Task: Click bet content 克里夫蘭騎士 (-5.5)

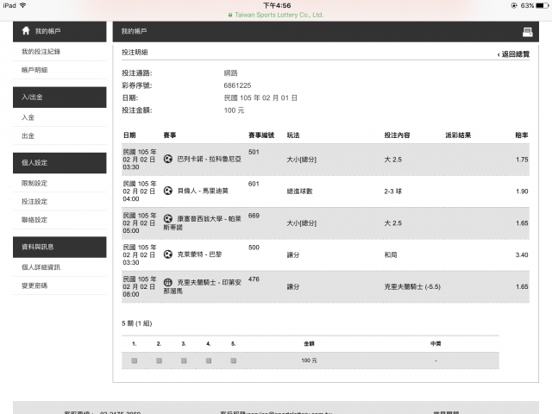Action: [x=412, y=286]
